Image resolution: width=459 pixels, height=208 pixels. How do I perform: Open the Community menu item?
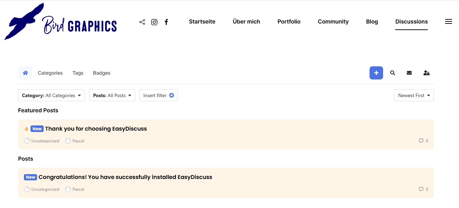[x=333, y=21]
